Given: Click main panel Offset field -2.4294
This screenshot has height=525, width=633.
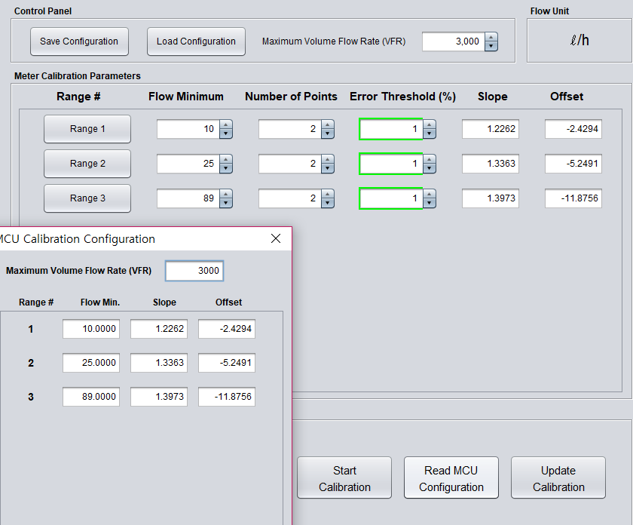Looking at the screenshot, I should click(573, 129).
